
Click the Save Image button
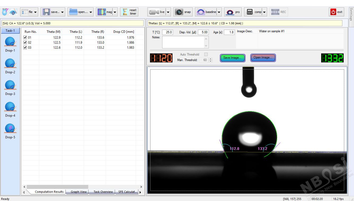click(x=232, y=58)
